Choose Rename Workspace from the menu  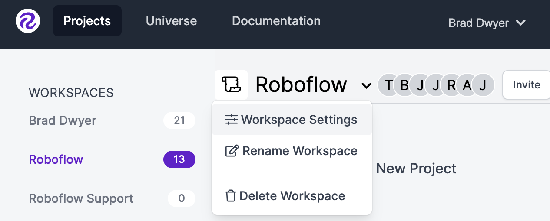click(x=292, y=151)
